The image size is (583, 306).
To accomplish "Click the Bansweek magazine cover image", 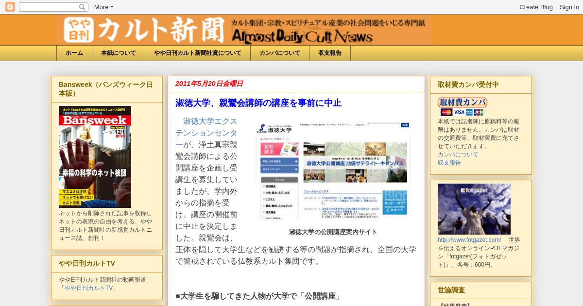I will coord(95,157).
